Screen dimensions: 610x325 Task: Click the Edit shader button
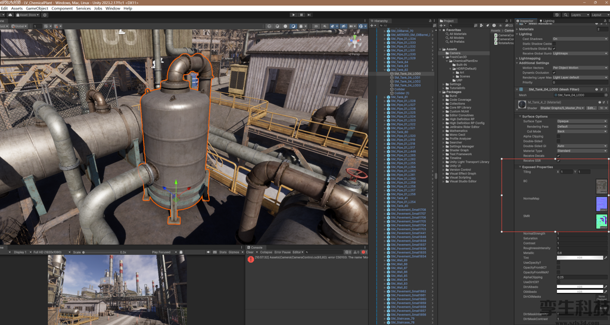coord(592,108)
